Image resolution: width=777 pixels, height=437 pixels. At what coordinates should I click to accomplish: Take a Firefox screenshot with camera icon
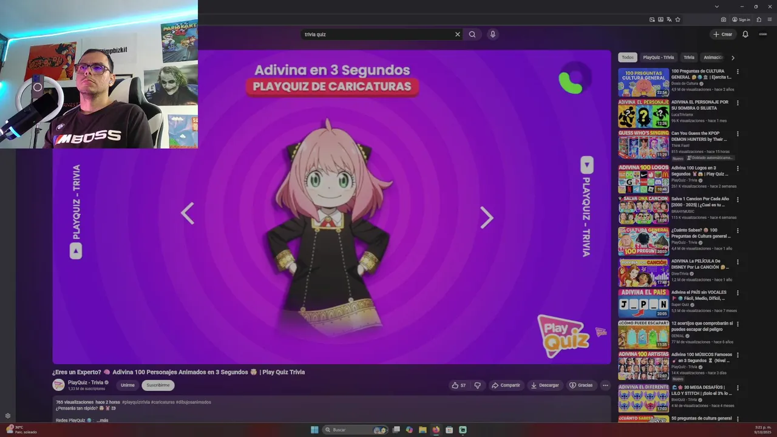[x=724, y=19]
